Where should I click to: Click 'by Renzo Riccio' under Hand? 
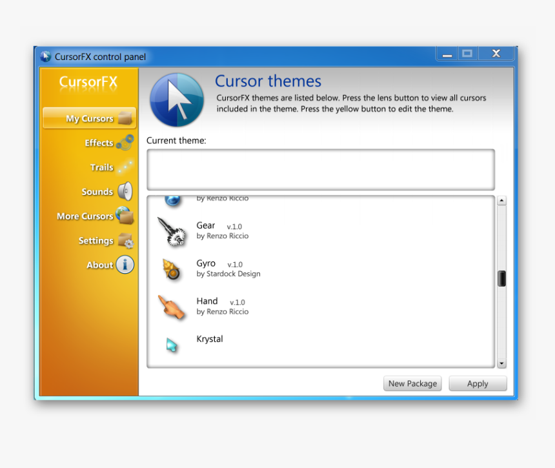click(223, 312)
